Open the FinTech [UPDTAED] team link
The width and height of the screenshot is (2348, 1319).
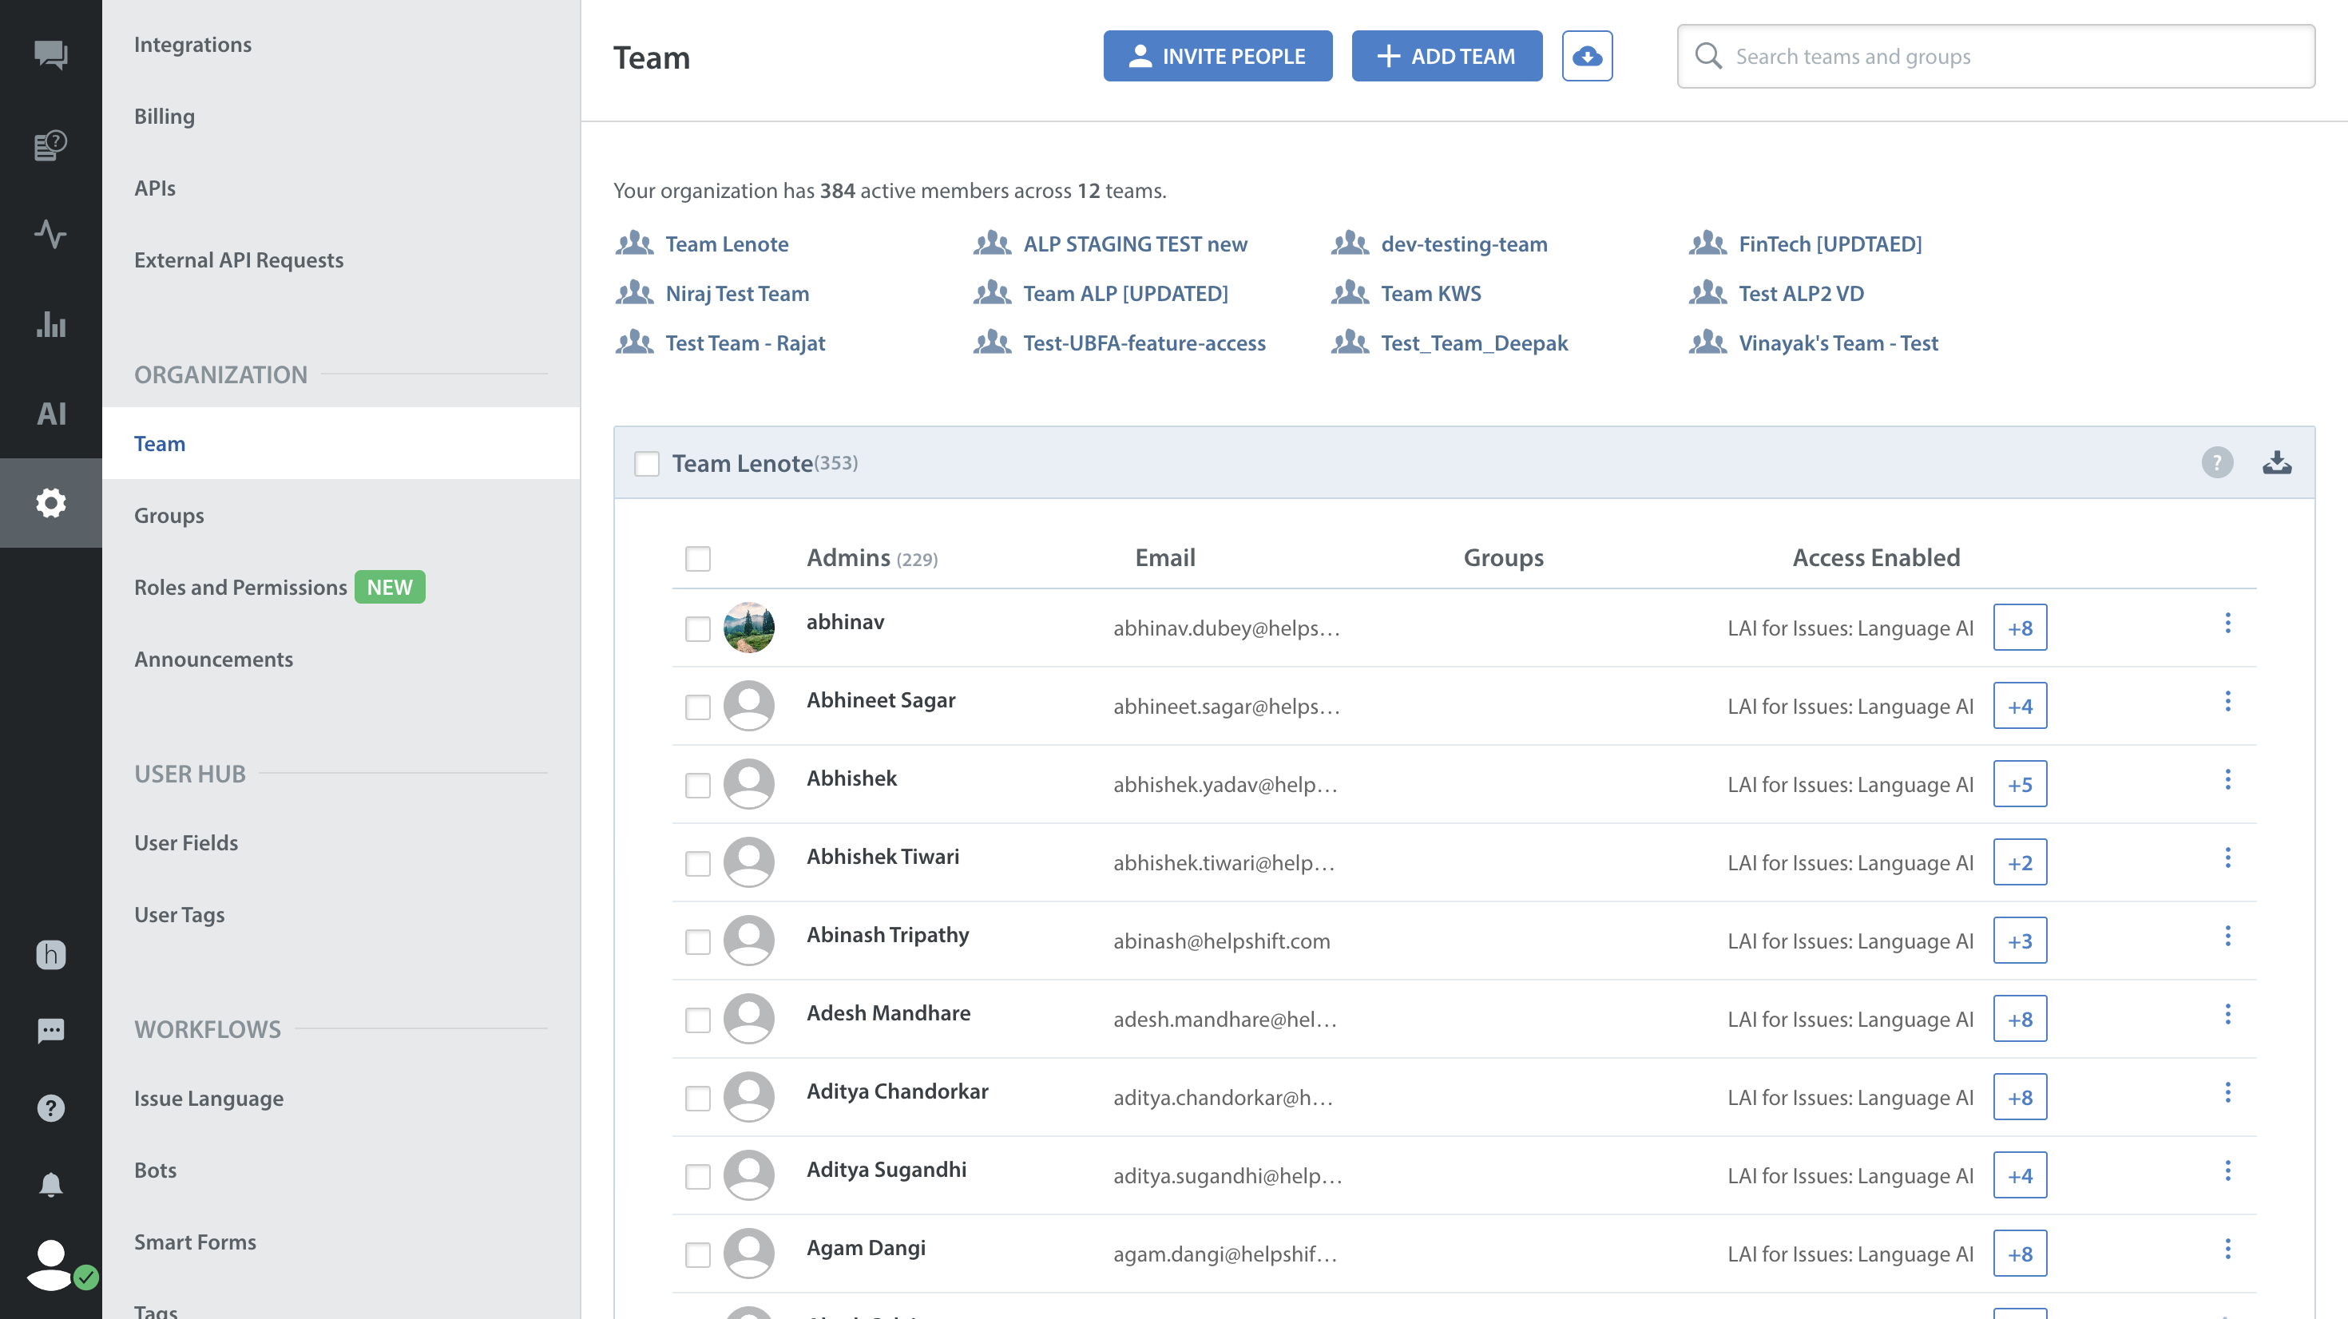pos(1830,244)
